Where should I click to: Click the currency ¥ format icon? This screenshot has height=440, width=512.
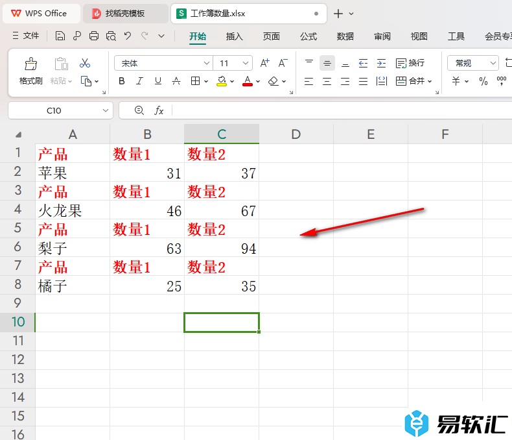click(456, 81)
